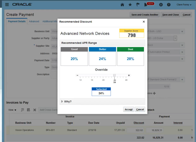
Task: Click Cancel in the discount dialog
Action: pos(140,109)
